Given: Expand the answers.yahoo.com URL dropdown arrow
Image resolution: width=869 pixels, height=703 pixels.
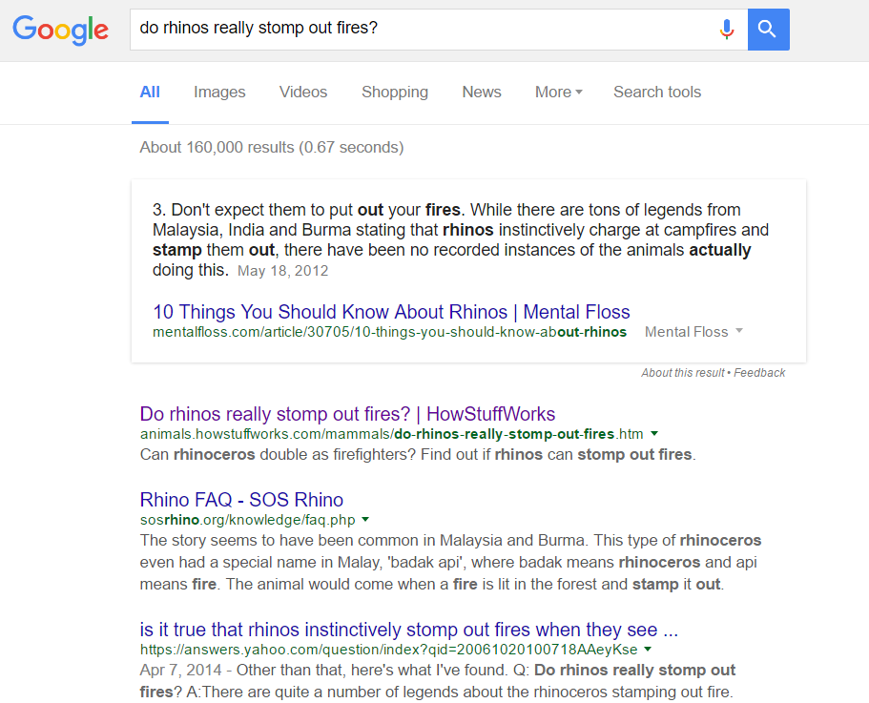Looking at the screenshot, I should point(648,649).
